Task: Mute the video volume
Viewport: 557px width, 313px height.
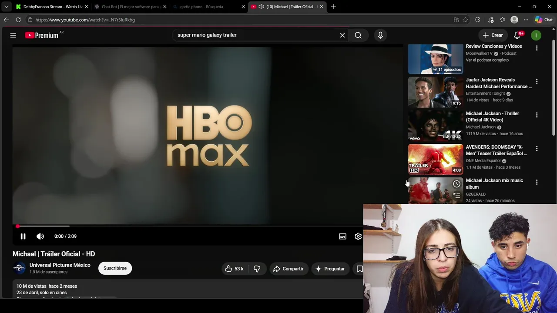Action: coord(40,236)
